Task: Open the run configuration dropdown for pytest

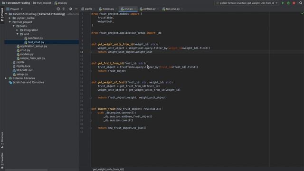Action: tap(247, 3)
